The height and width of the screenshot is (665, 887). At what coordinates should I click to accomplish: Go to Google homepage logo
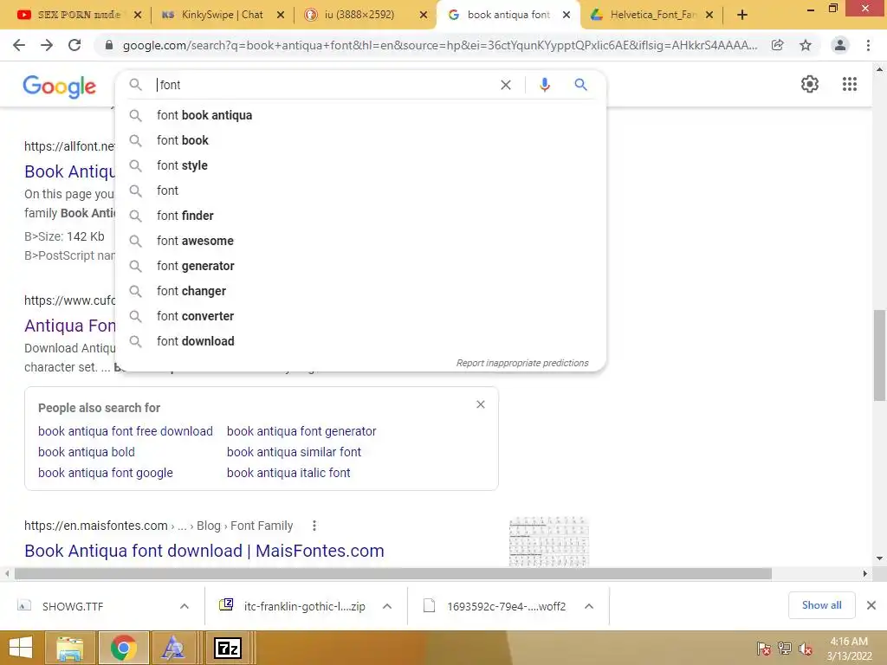pyautogui.click(x=60, y=87)
